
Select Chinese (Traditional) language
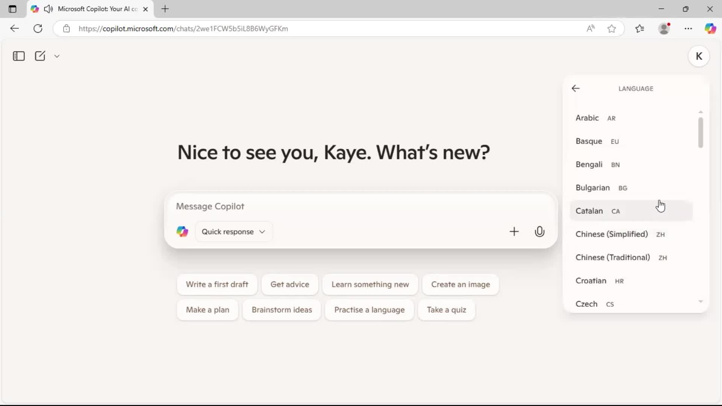coord(631,258)
